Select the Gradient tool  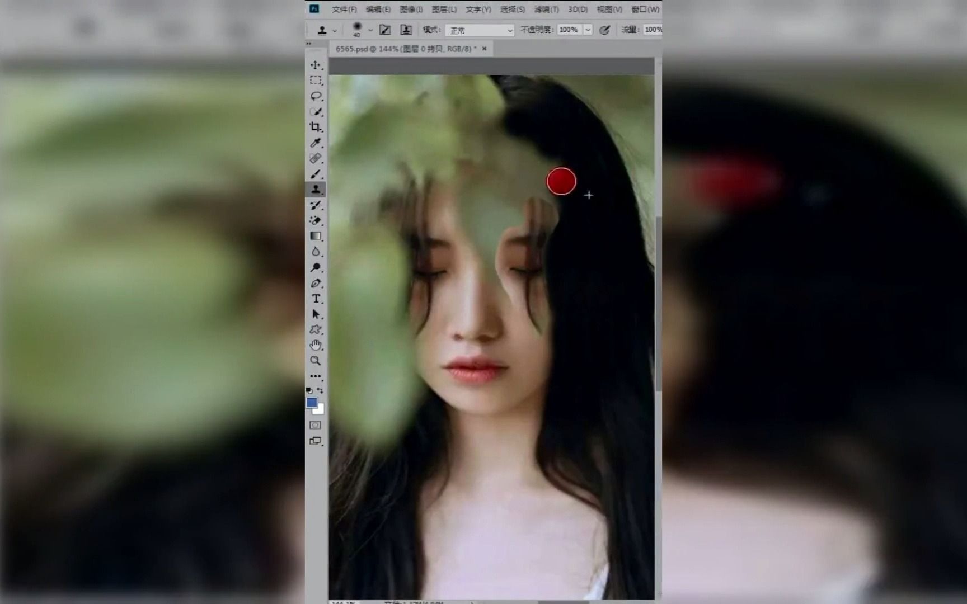(x=316, y=236)
